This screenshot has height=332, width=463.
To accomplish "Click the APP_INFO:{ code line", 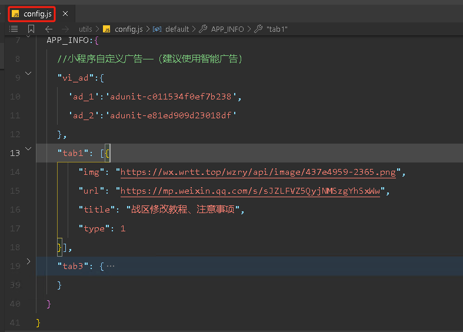I will click(72, 40).
